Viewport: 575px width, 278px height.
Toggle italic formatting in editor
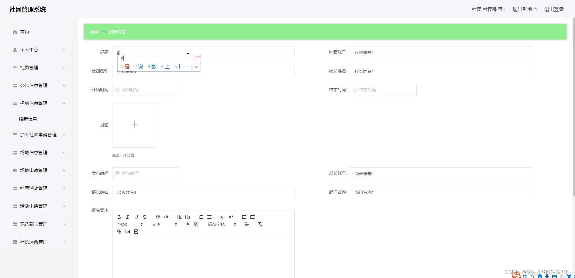click(128, 217)
